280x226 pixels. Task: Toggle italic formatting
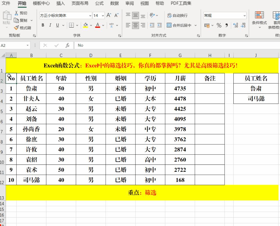click(50, 25)
